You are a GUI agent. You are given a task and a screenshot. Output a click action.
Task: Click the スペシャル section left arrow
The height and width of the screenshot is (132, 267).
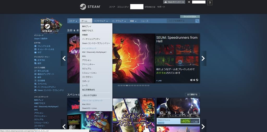pyautogui.click(x=64, y=126)
